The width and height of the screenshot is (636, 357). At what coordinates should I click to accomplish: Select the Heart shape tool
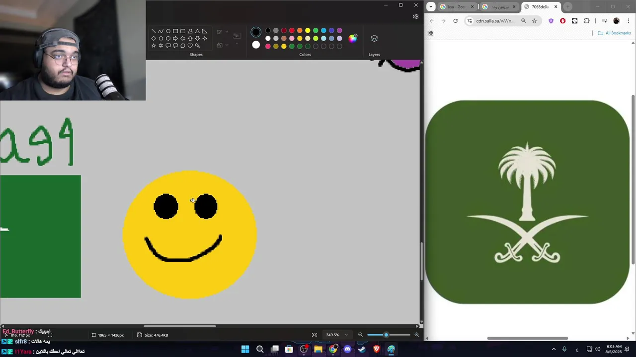coord(190,46)
